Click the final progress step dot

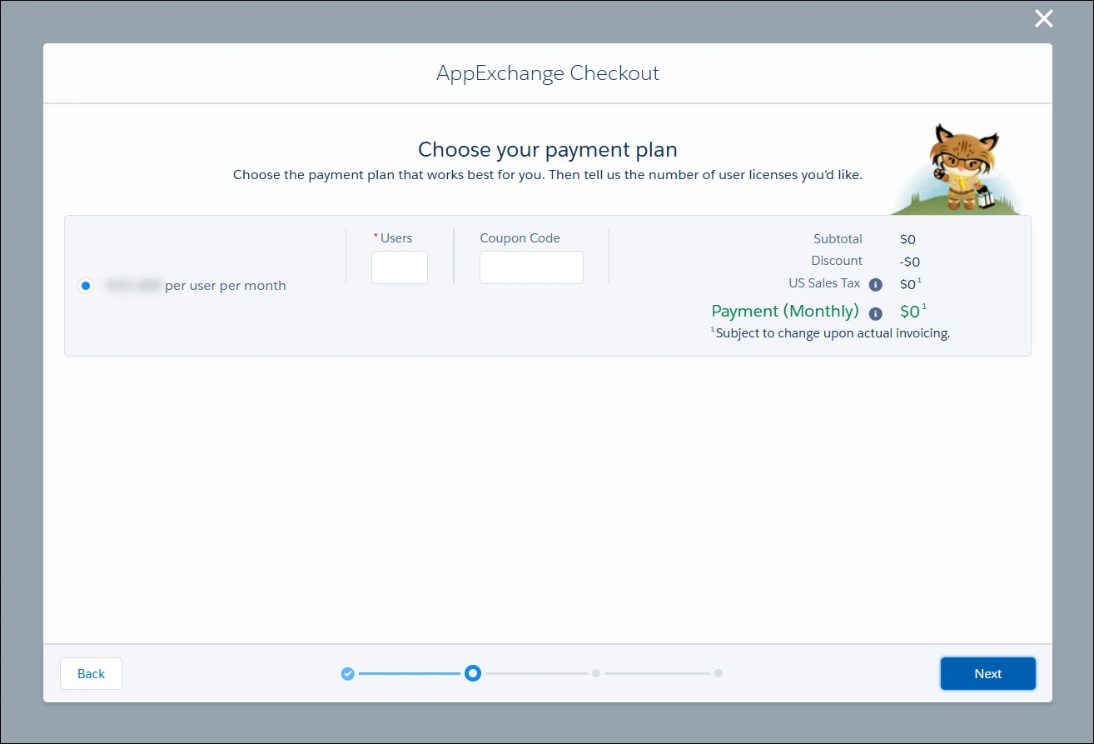[x=719, y=672]
